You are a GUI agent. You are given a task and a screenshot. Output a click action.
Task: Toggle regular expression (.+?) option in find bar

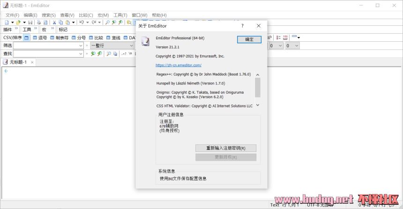[x=124, y=53]
